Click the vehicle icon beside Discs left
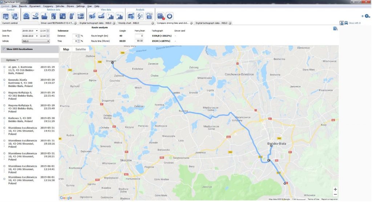 click(346, 23)
